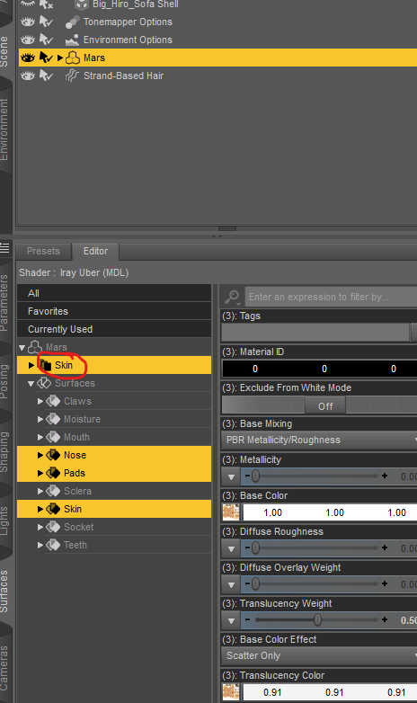
Task: Show All properties filter
Action: click(114, 293)
